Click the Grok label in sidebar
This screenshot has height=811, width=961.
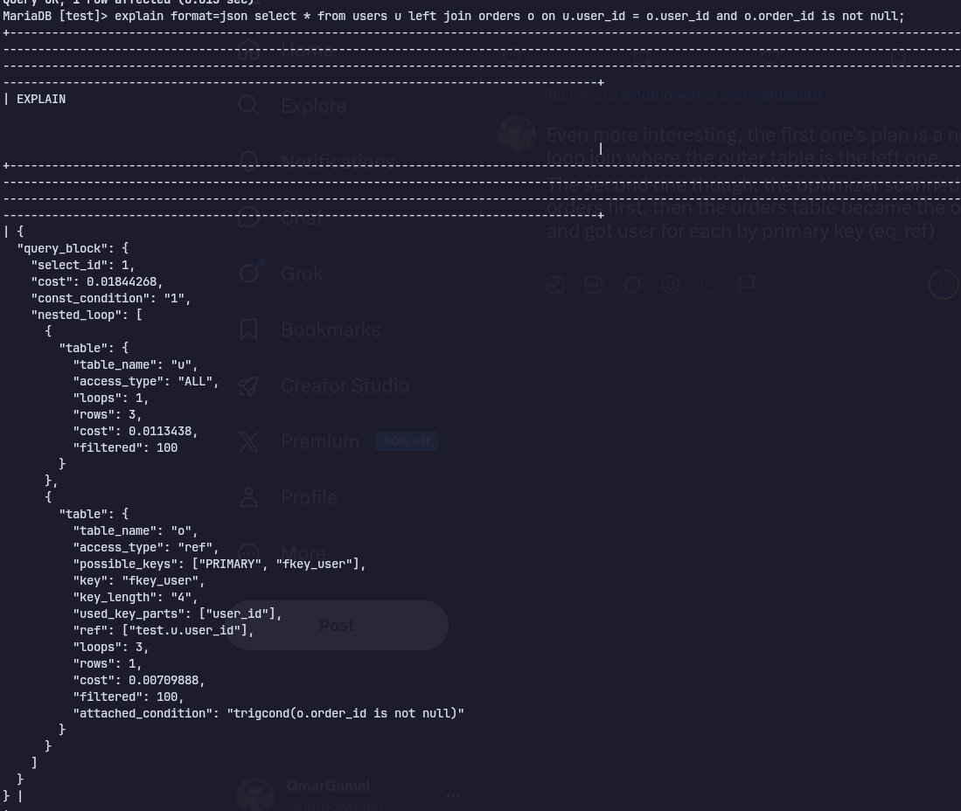pyautogui.click(x=303, y=274)
